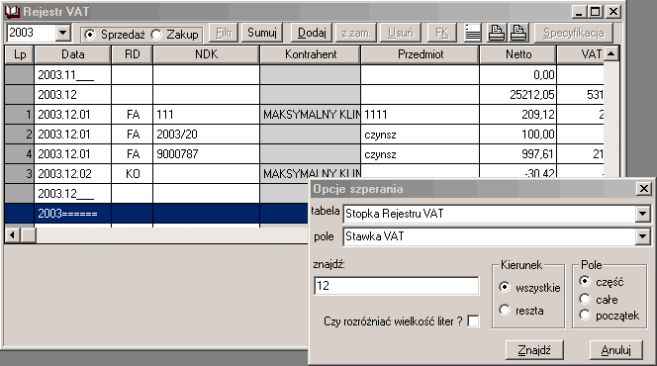Screen dimensions: 657x366
Task: Expand the tabela dropdown list
Action: [x=643, y=214]
